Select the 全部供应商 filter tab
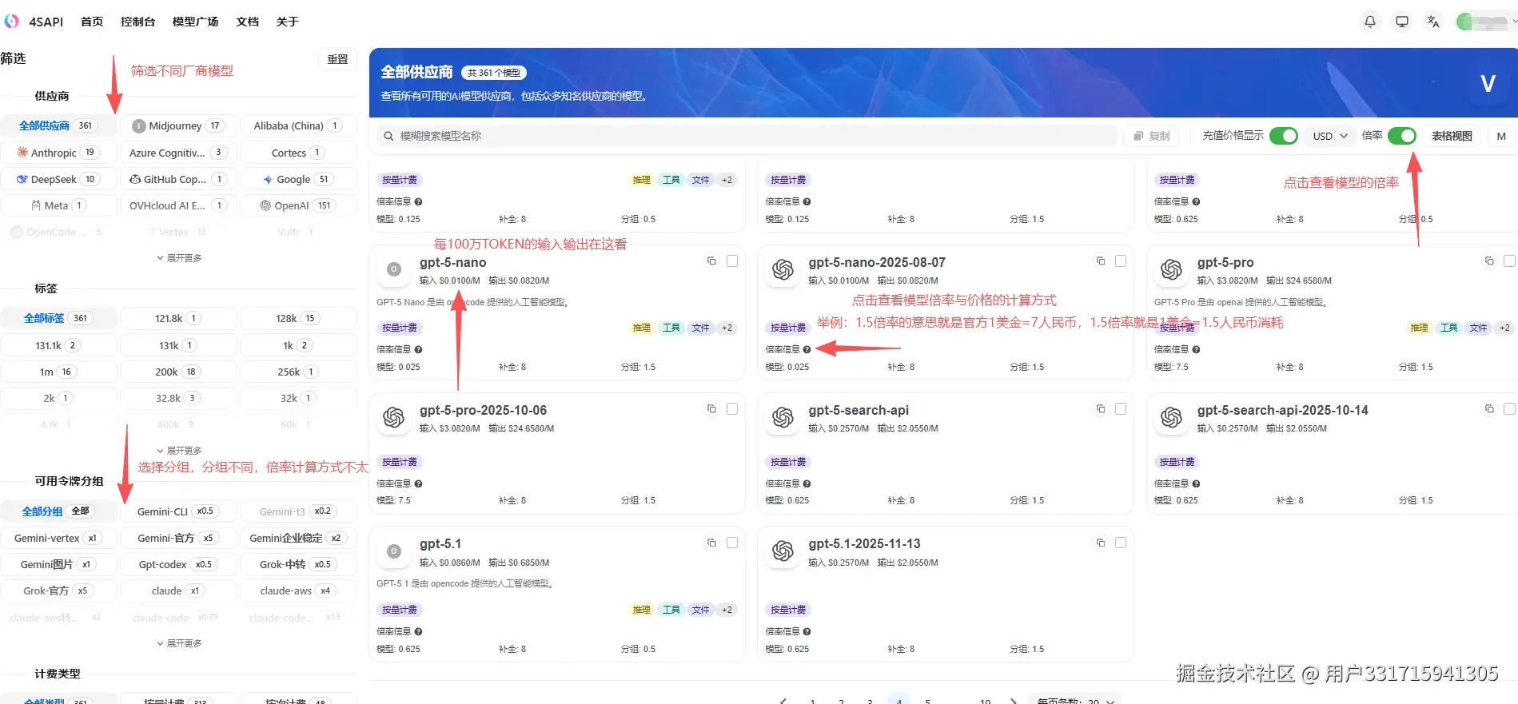Image resolution: width=1518 pixels, height=704 pixels. [x=58, y=125]
